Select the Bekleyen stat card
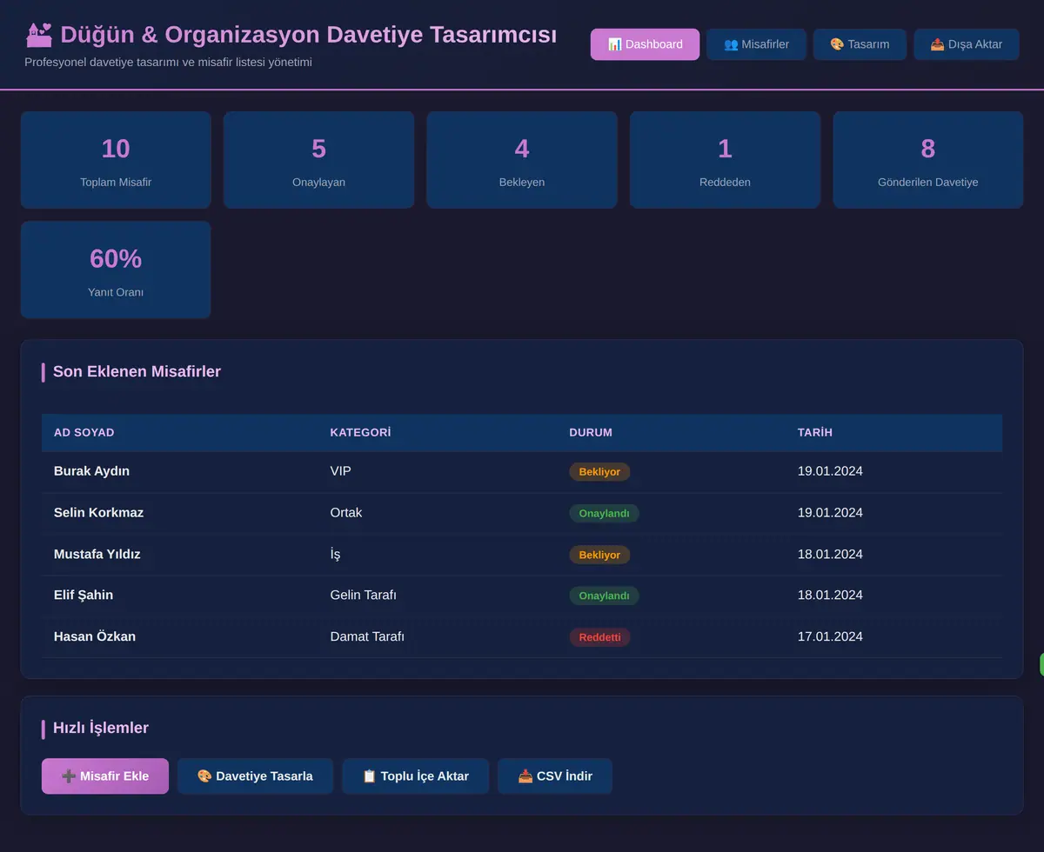Image resolution: width=1044 pixels, height=852 pixels. pos(522,160)
